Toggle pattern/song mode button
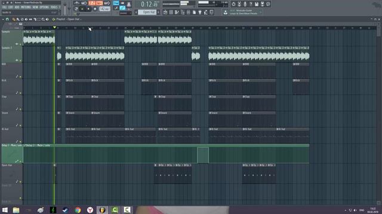This screenshot has width=382, height=214. click(76, 9)
